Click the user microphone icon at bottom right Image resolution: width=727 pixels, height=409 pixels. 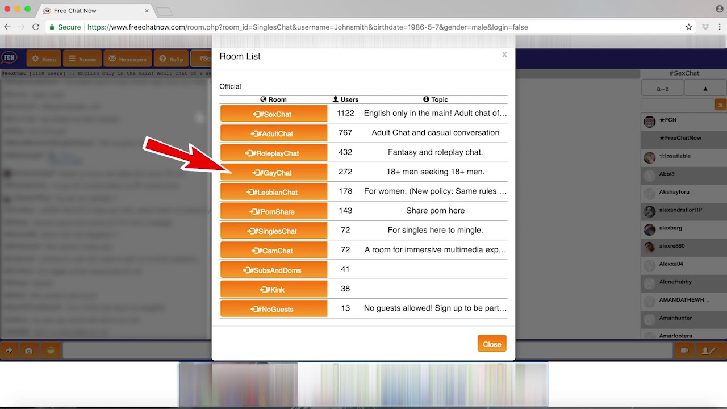click(709, 350)
